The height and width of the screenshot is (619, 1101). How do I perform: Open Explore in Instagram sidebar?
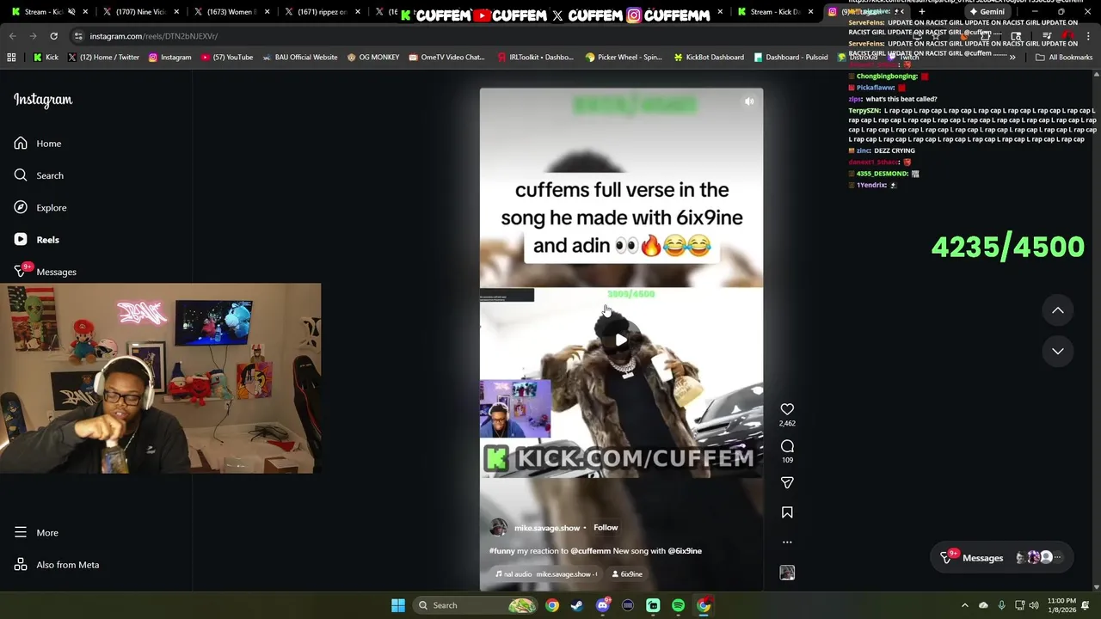pyautogui.click(x=40, y=207)
